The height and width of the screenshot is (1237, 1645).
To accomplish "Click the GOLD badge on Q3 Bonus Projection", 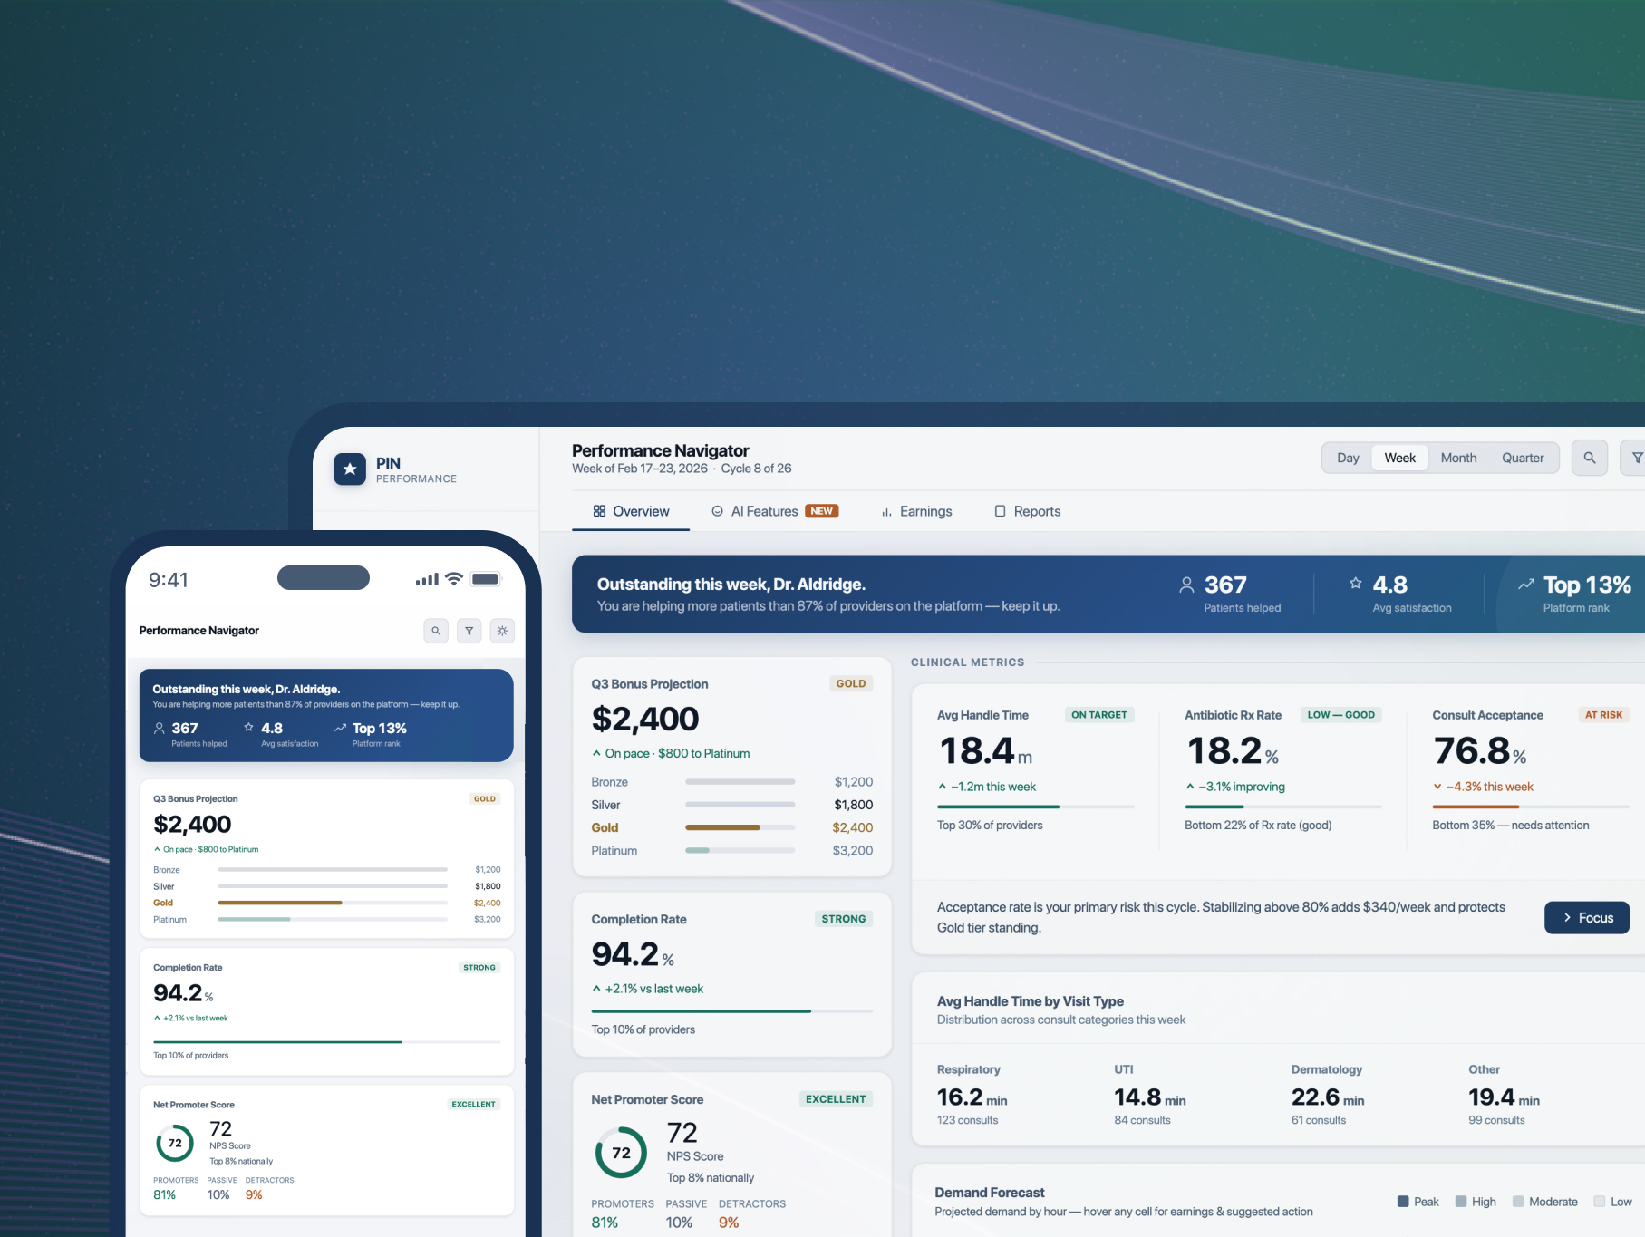I will point(850,683).
